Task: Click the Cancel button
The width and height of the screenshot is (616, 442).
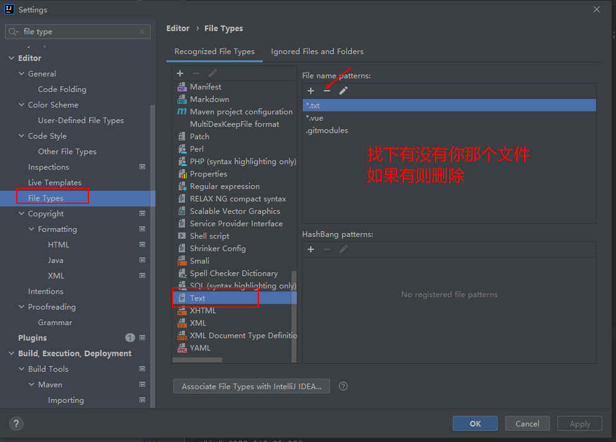Action: pyautogui.click(x=527, y=423)
